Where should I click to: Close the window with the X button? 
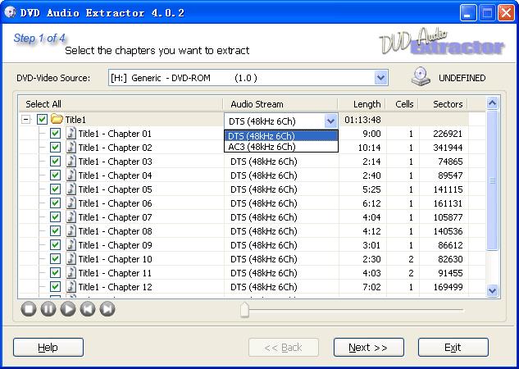pos(507,13)
